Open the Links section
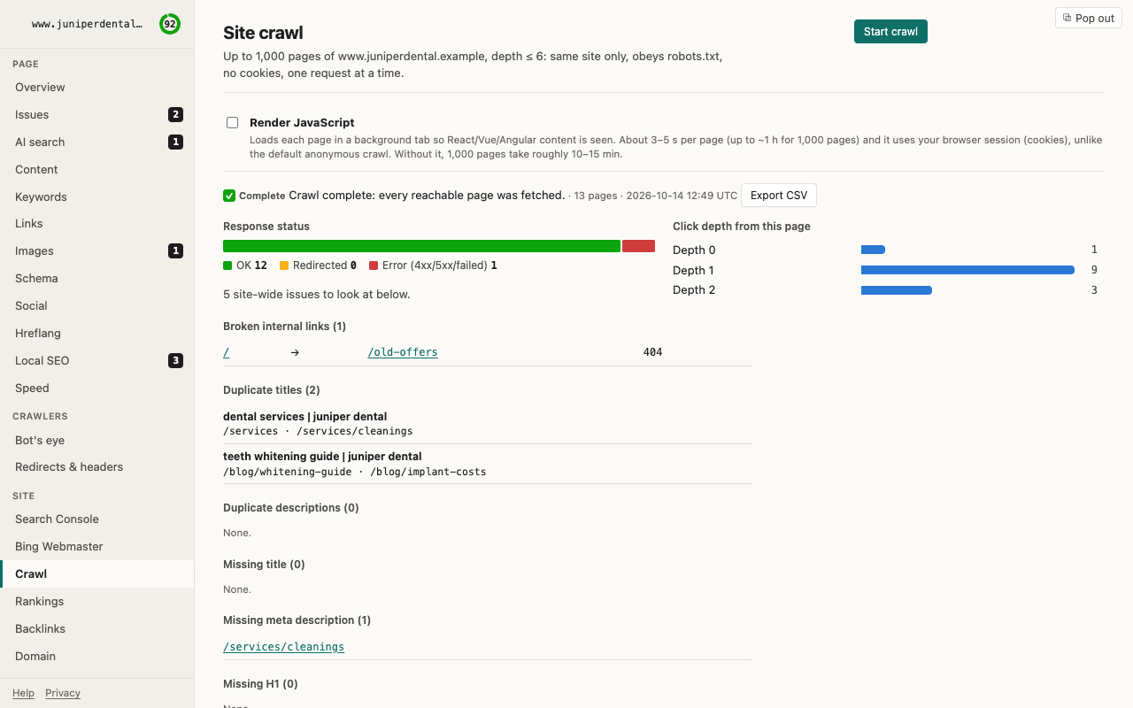Image resolution: width=1133 pixels, height=708 pixels. click(x=97, y=223)
